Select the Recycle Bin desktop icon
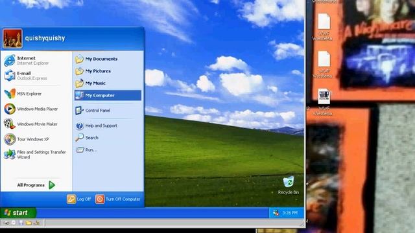This screenshot has height=233, width=415. (x=288, y=186)
